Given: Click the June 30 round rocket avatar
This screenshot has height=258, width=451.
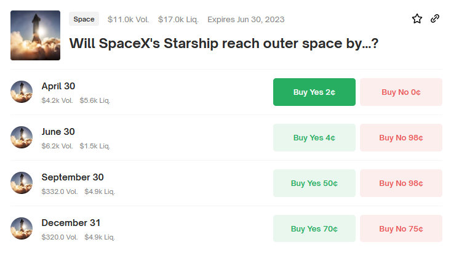Looking at the screenshot, I should [22, 137].
